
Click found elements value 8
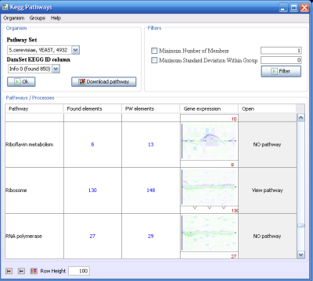coord(92,144)
